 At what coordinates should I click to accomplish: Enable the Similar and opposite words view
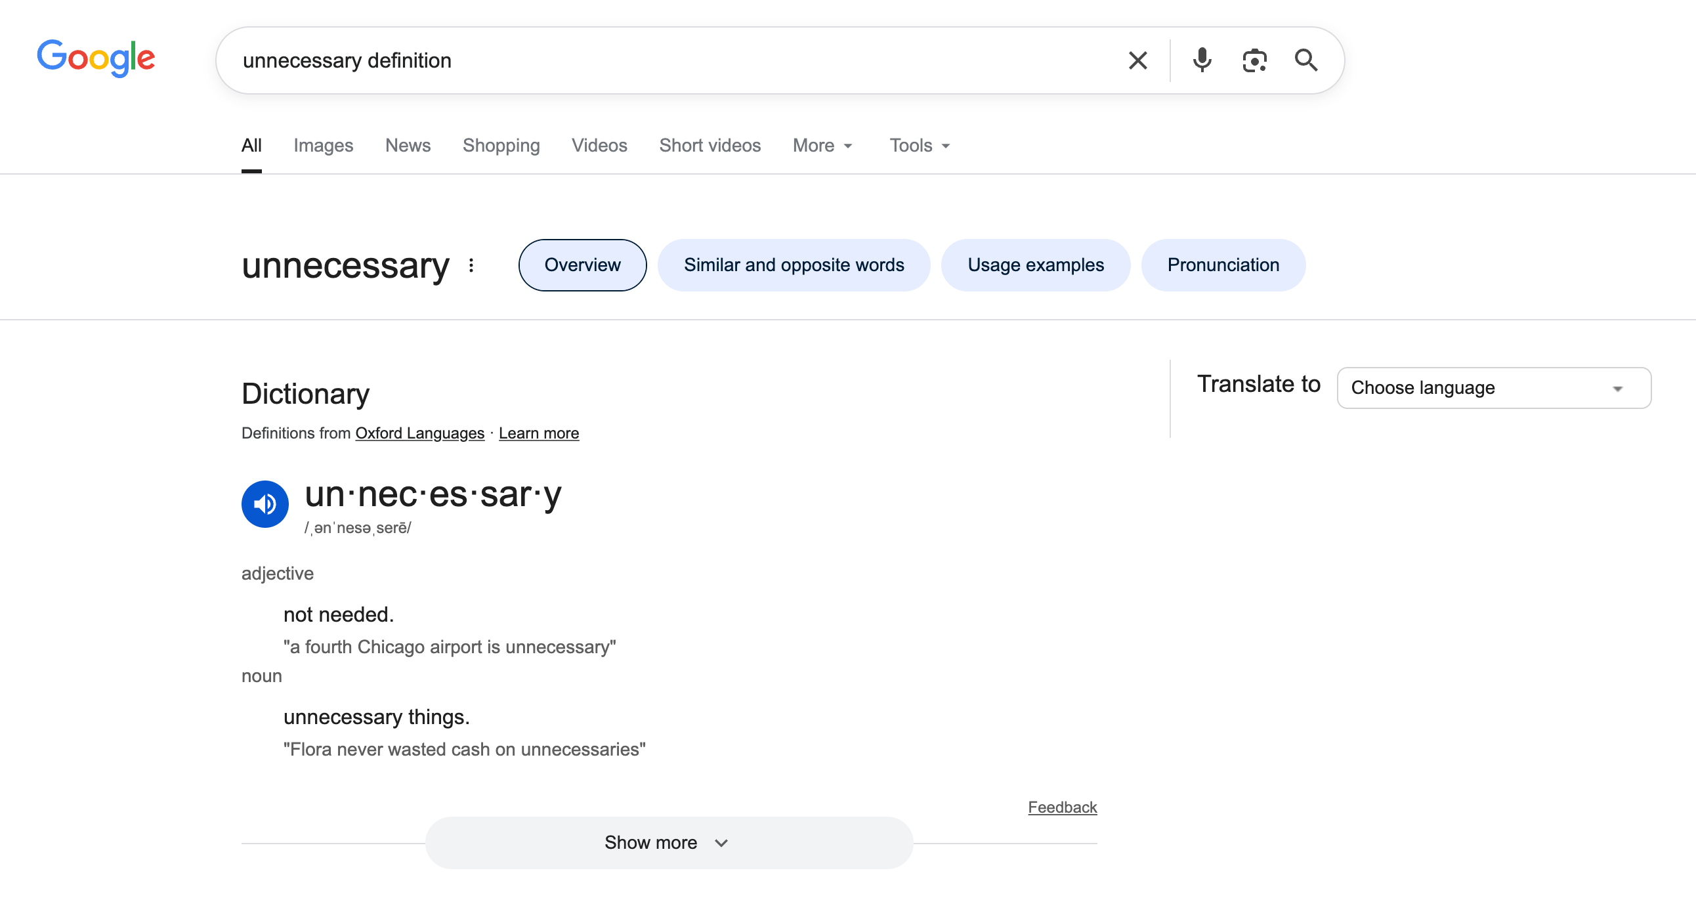click(x=794, y=265)
